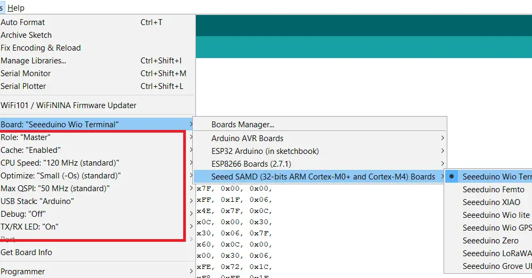Select Fix Encoding & Reload

pos(97,48)
